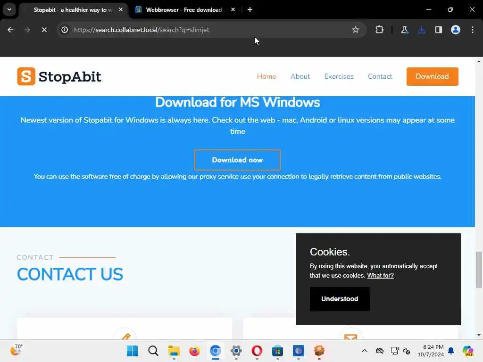
Task: Launch Opera from the taskbar
Action: (257, 351)
